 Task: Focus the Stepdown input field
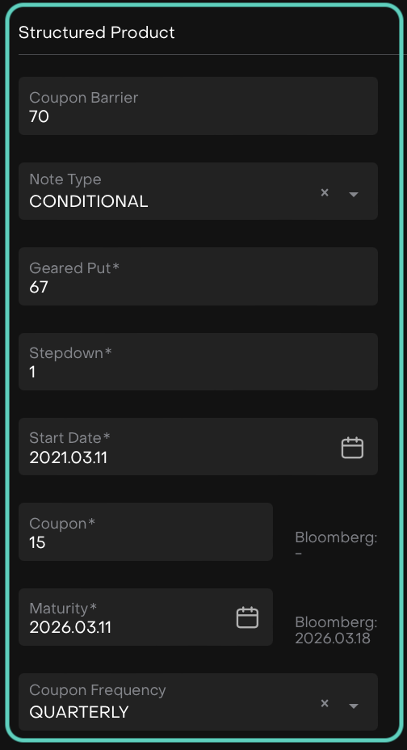pos(198,361)
